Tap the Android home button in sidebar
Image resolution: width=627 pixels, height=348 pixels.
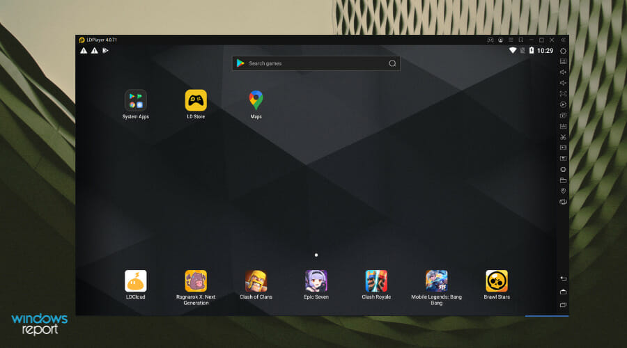563,292
